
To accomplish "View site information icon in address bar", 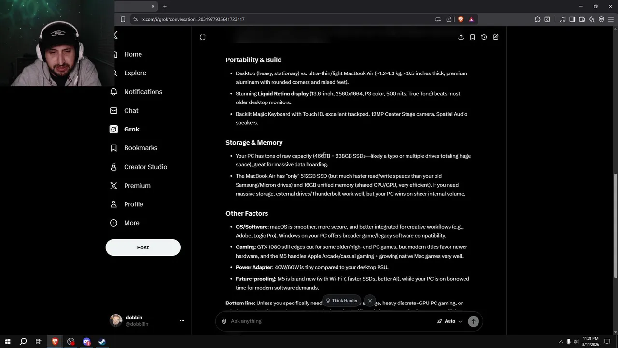I will pyautogui.click(x=135, y=19).
